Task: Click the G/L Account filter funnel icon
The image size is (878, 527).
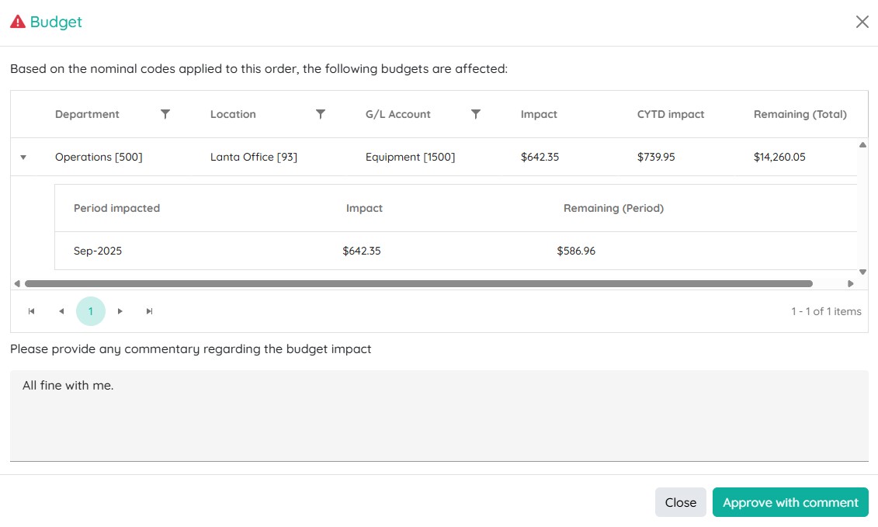Action: (x=476, y=114)
